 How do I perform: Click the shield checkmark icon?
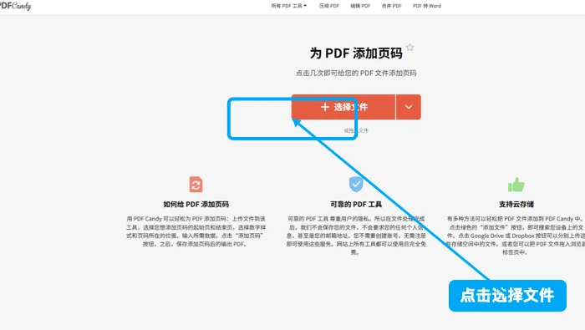356,184
